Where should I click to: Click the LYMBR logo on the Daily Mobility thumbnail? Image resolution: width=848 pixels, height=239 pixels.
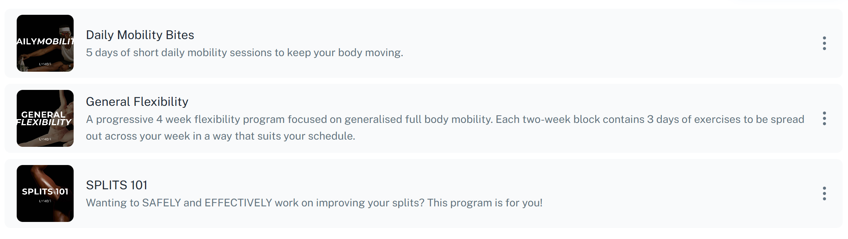coord(45,64)
